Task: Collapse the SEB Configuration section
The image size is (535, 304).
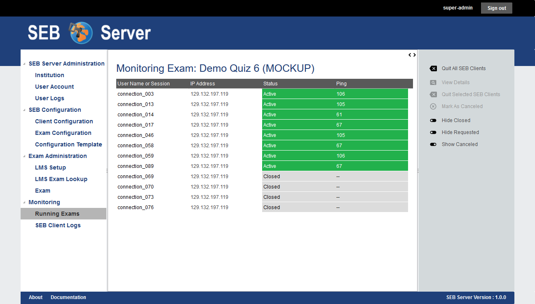Action: click(x=24, y=110)
